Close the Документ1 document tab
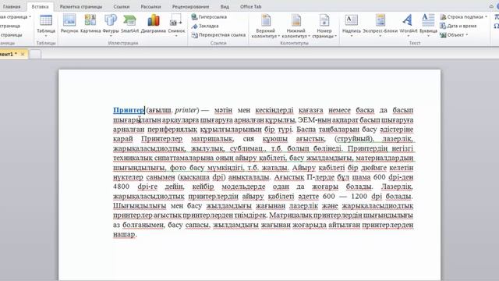This screenshot has width=499, height=281. (23, 54)
